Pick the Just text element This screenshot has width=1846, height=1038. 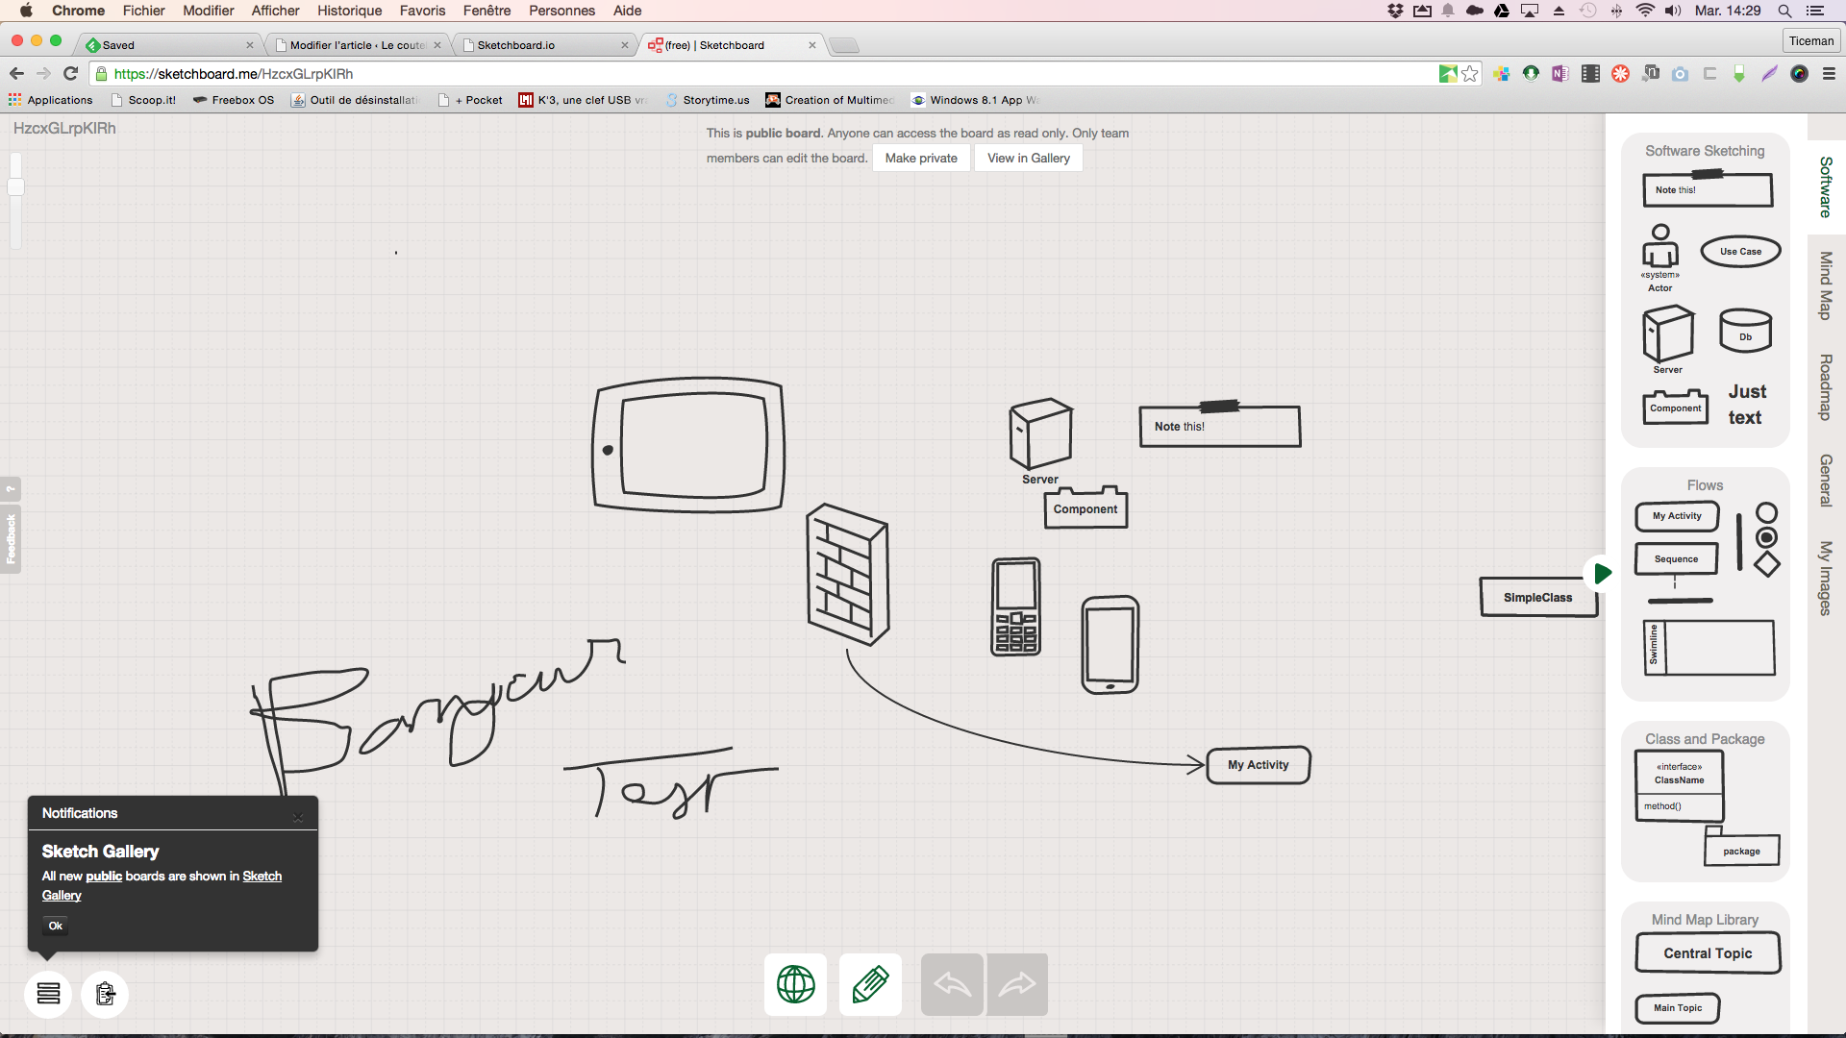pos(1746,405)
